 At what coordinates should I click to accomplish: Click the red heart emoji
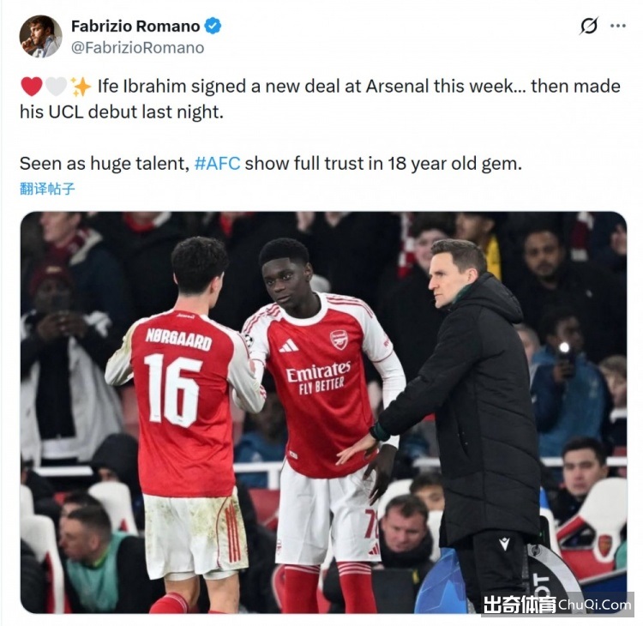31,87
